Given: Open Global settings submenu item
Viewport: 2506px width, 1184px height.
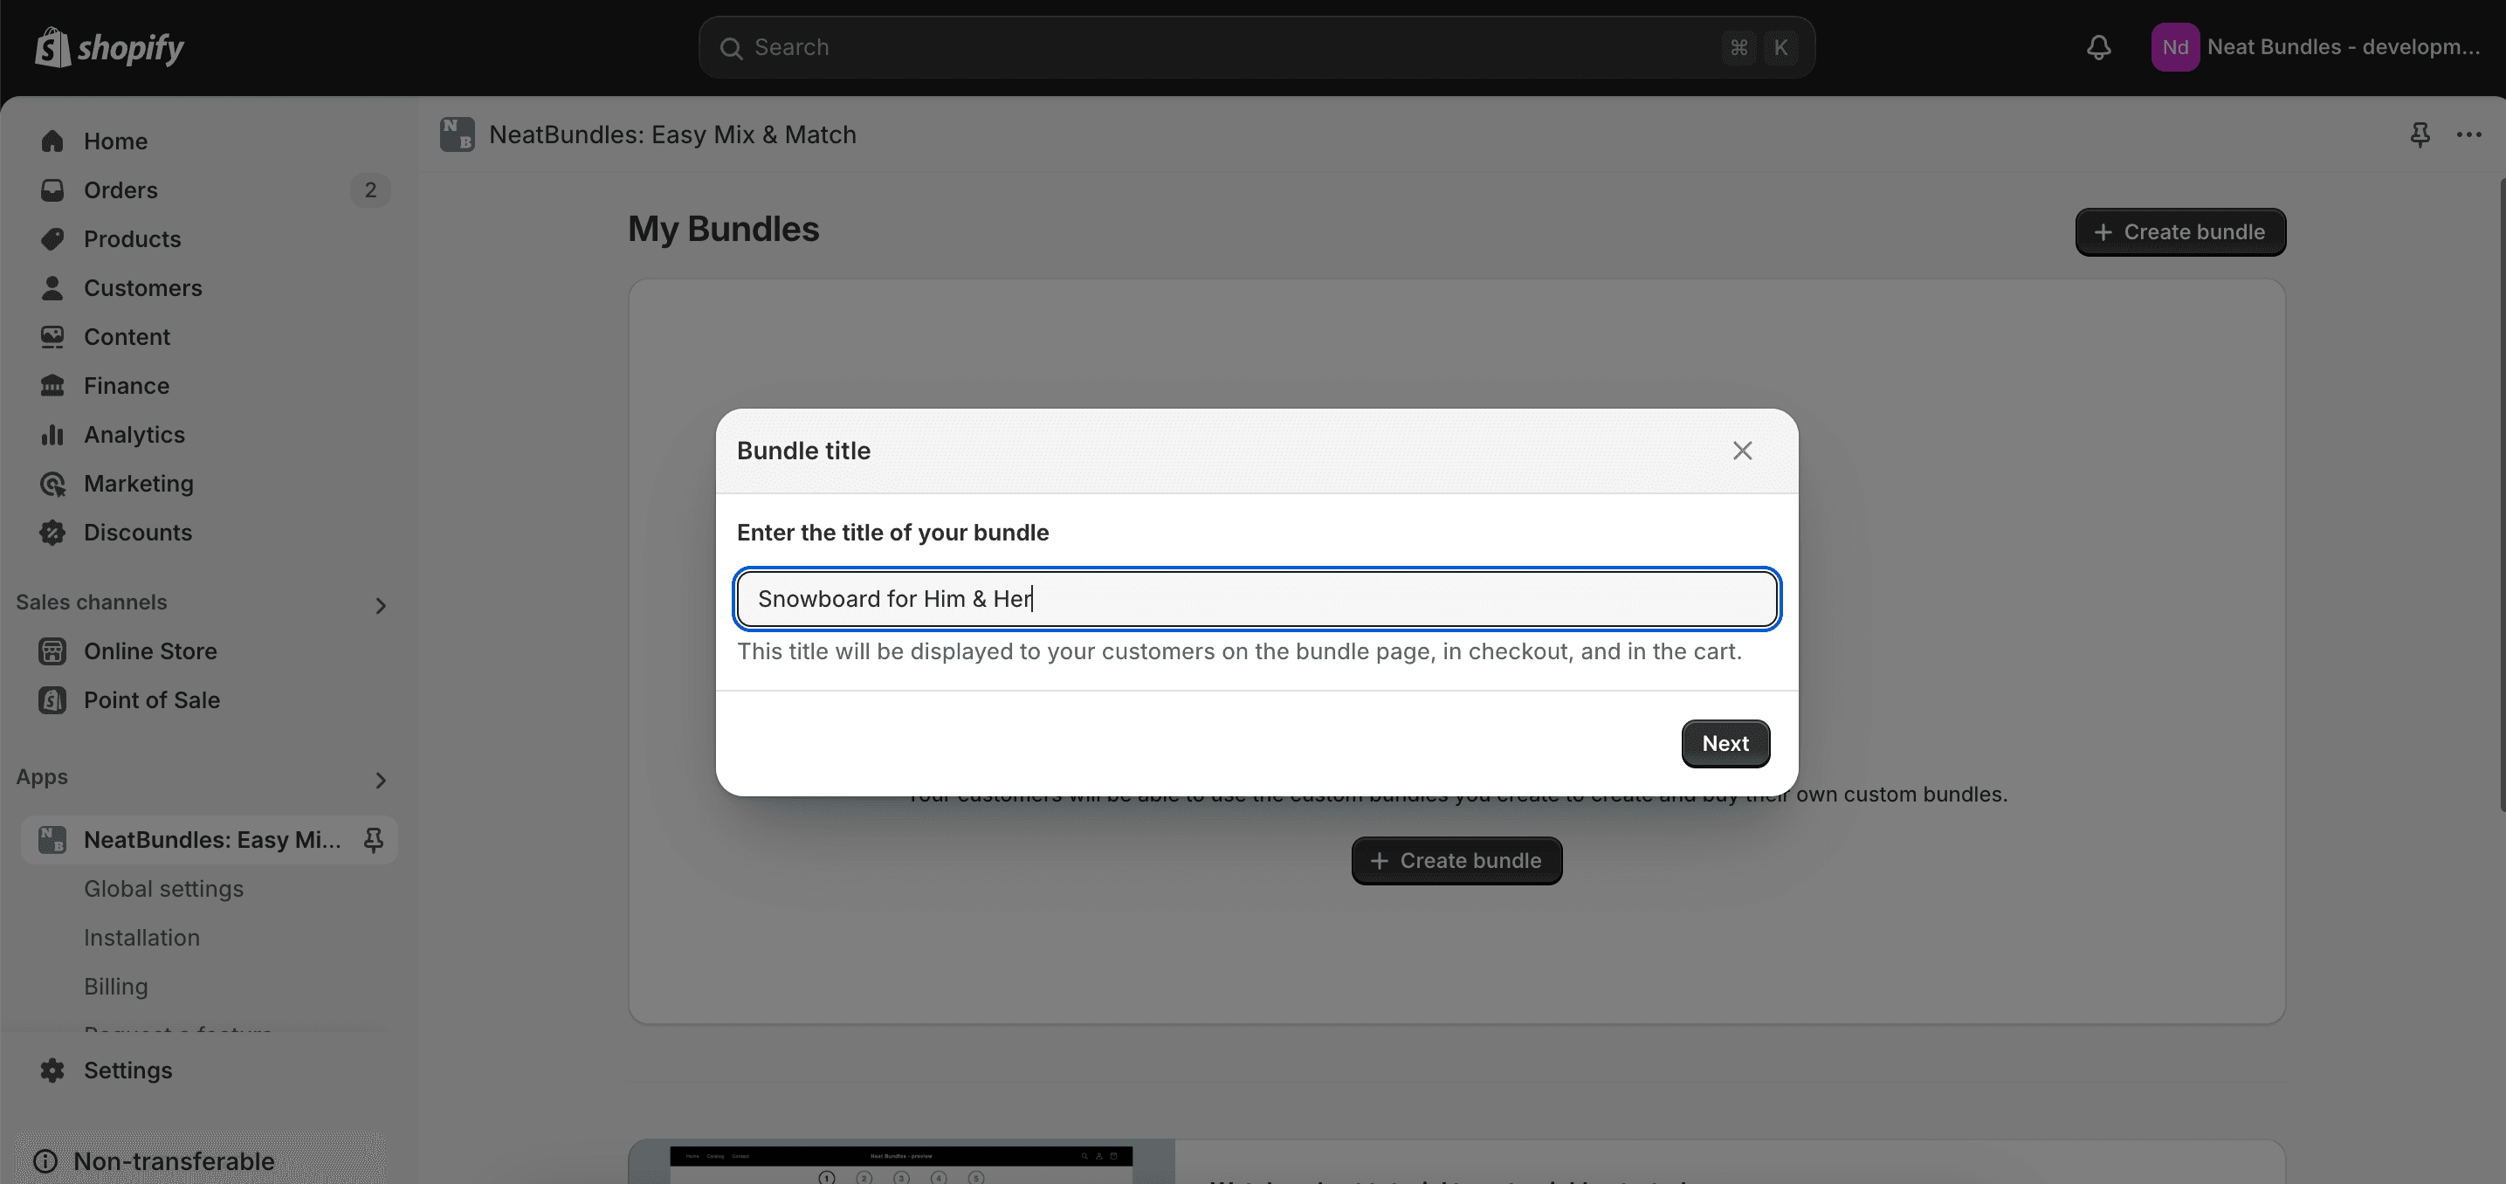Looking at the screenshot, I should [163, 888].
